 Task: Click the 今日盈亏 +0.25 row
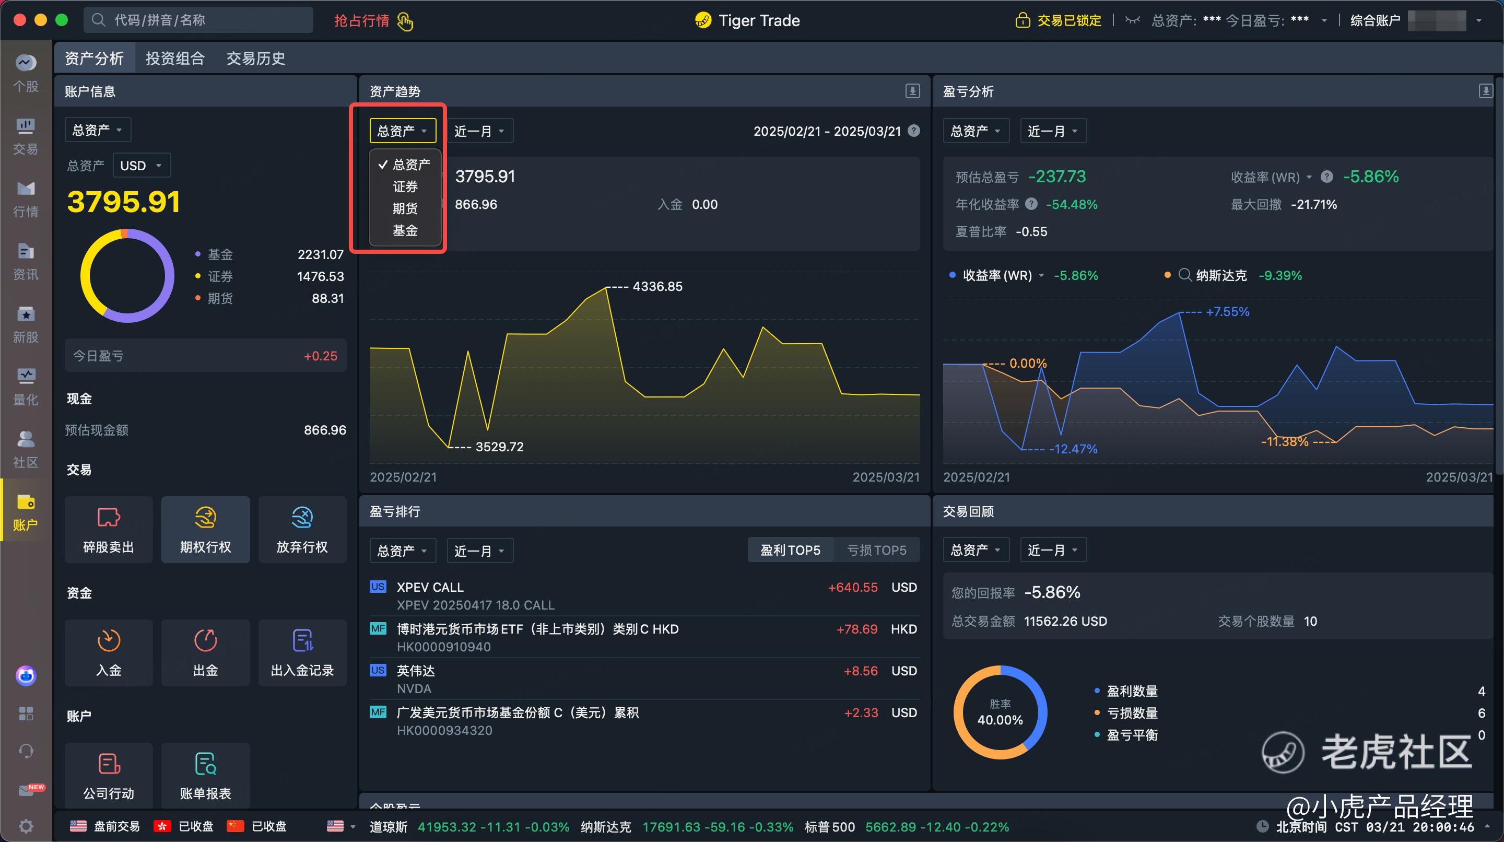(x=206, y=356)
